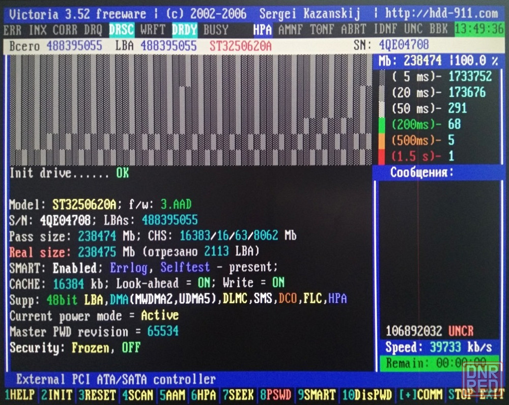The height and width of the screenshot is (405, 509).
Task: Click the ERR status flag
Action: click(13, 30)
